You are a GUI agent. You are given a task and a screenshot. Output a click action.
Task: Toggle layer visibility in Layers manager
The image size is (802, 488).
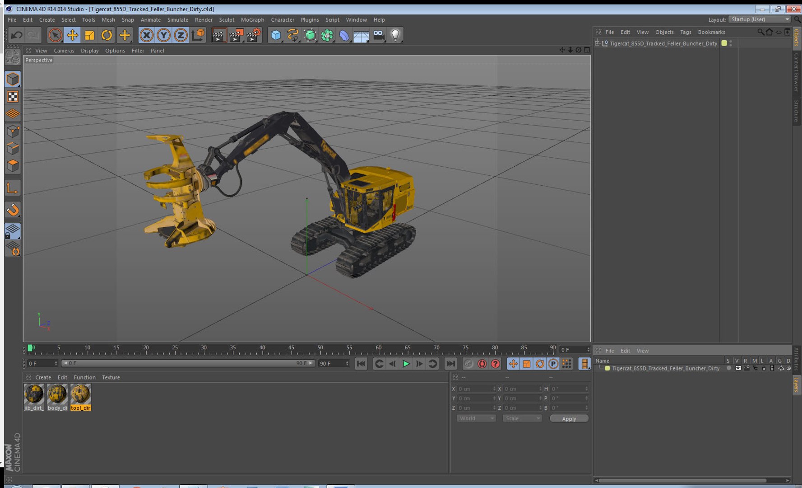(x=737, y=368)
